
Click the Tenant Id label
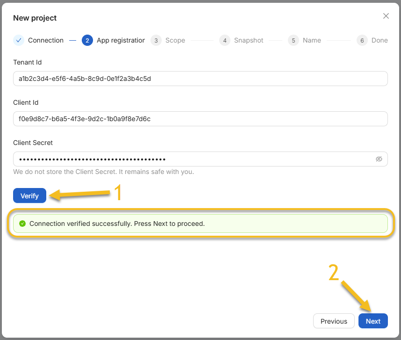tap(28, 62)
